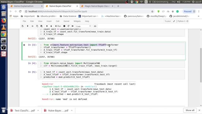The width and height of the screenshot is (202, 114).
Task: Close the Naive Bayes Classifier tab
Action: (x=77, y=6)
